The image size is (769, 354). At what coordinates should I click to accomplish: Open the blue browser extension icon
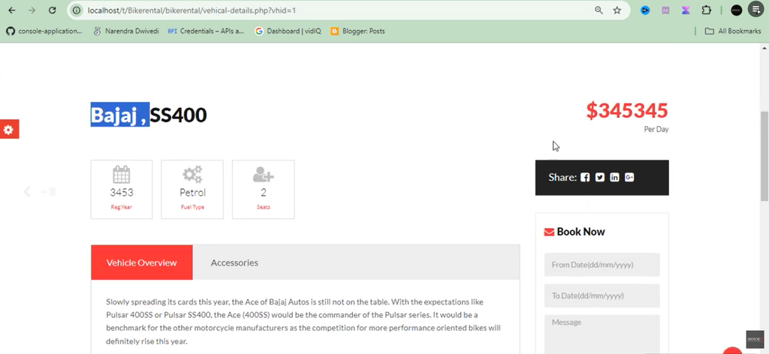click(x=645, y=10)
